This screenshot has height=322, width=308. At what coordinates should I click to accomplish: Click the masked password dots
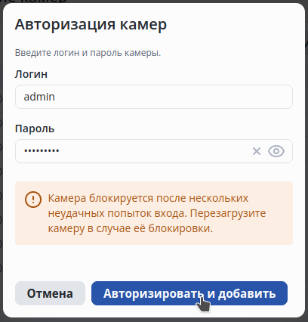coord(42,151)
